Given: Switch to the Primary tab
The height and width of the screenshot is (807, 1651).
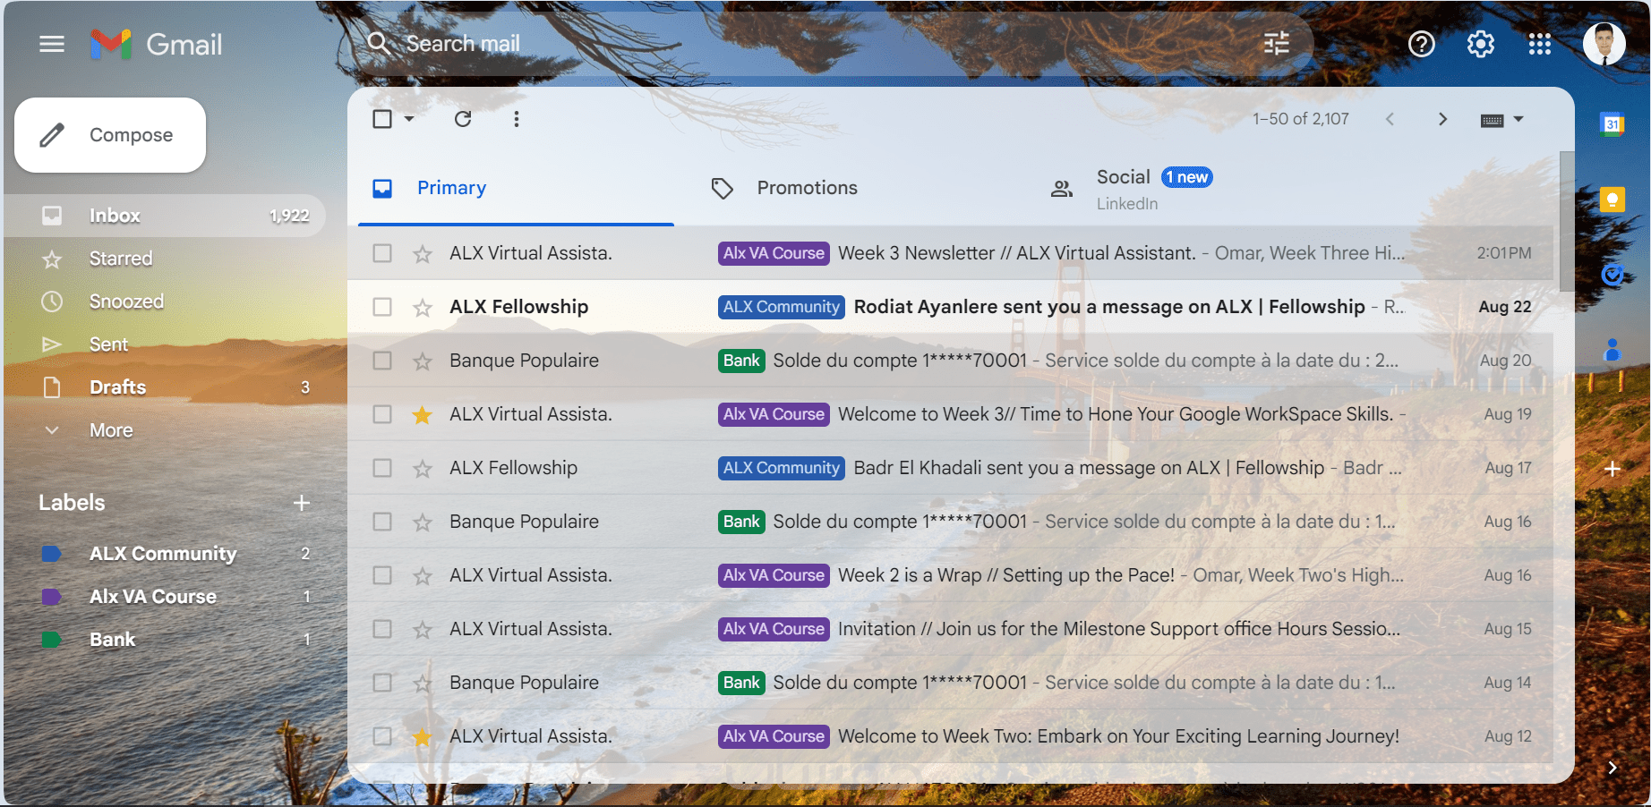Looking at the screenshot, I should pyautogui.click(x=516, y=188).
